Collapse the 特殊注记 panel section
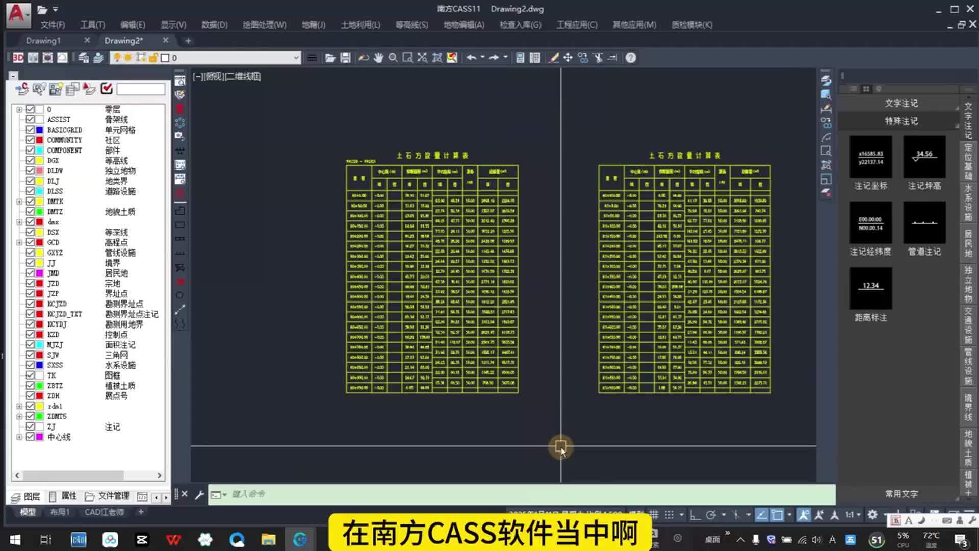 tap(901, 121)
